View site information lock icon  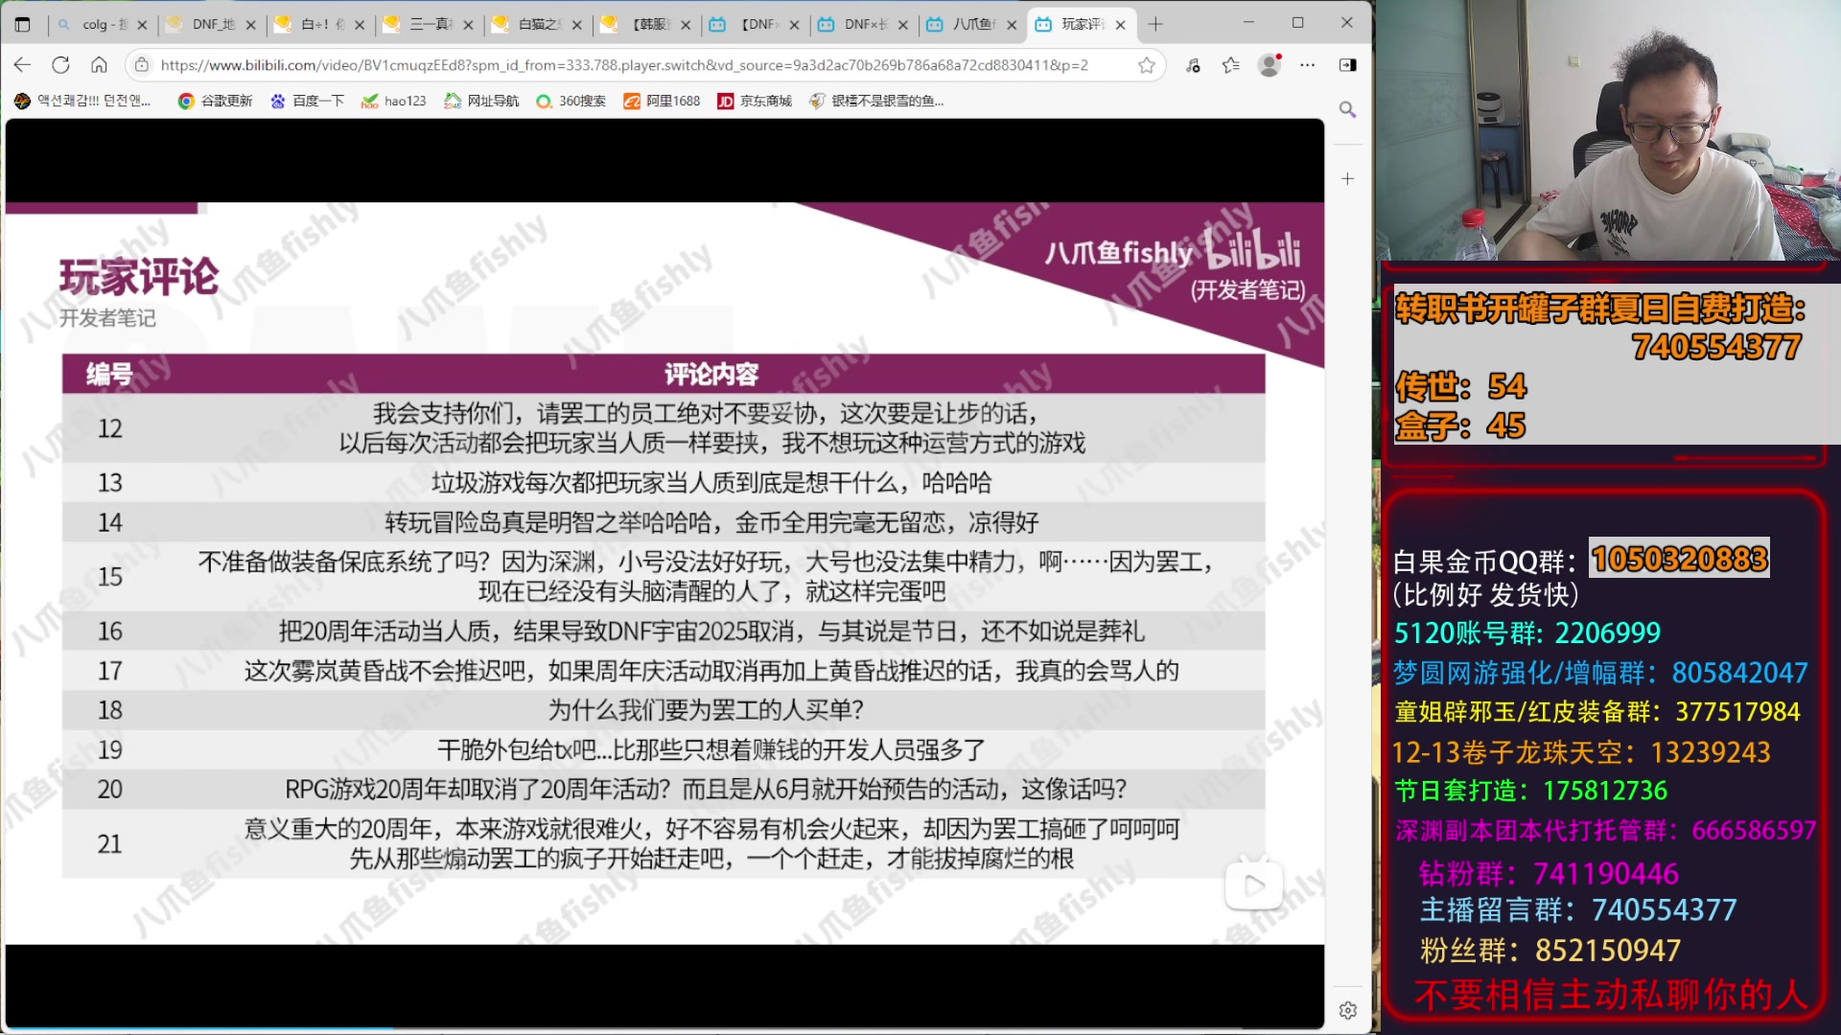142,65
